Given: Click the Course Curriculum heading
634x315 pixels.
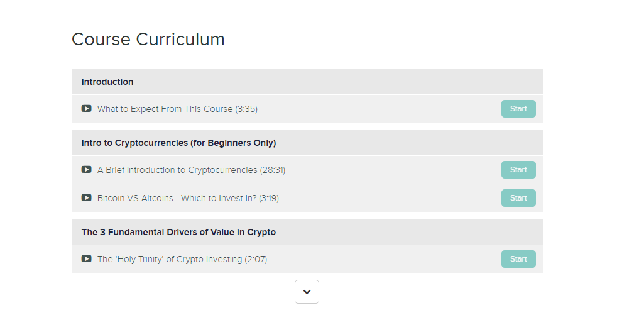Looking at the screenshot, I should click(x=148, y=40).
